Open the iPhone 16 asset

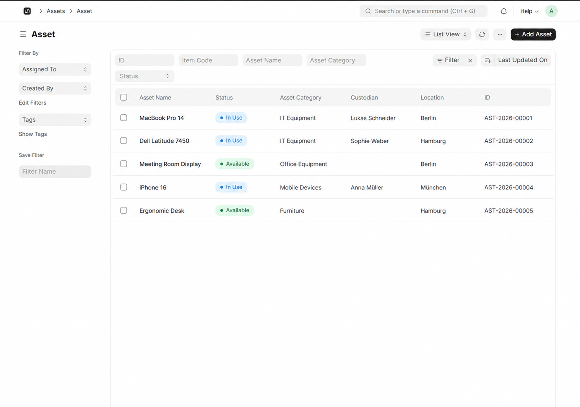153,187
